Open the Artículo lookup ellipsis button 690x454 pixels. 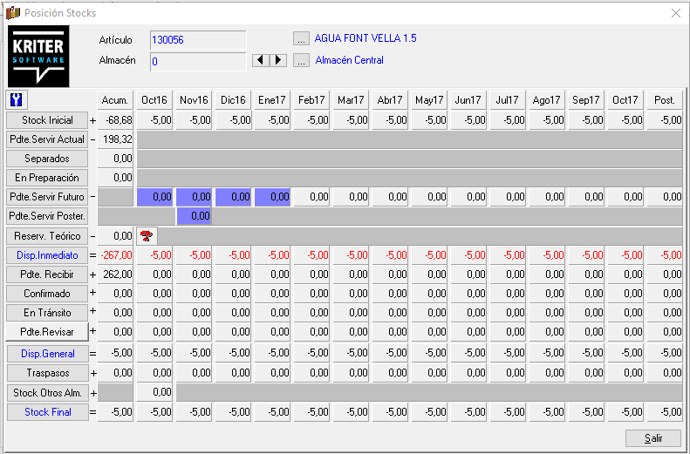301,38
